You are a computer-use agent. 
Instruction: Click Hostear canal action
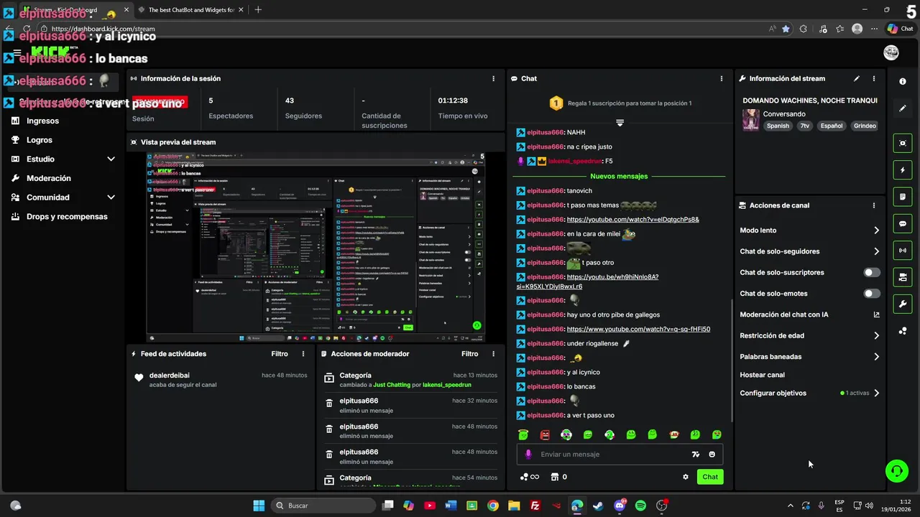(762, 375)
